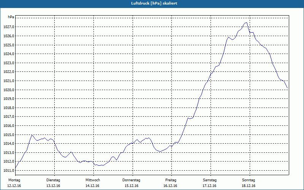Click the 'Donnerstag' day label
304x190 pixels.
point(131,180)
